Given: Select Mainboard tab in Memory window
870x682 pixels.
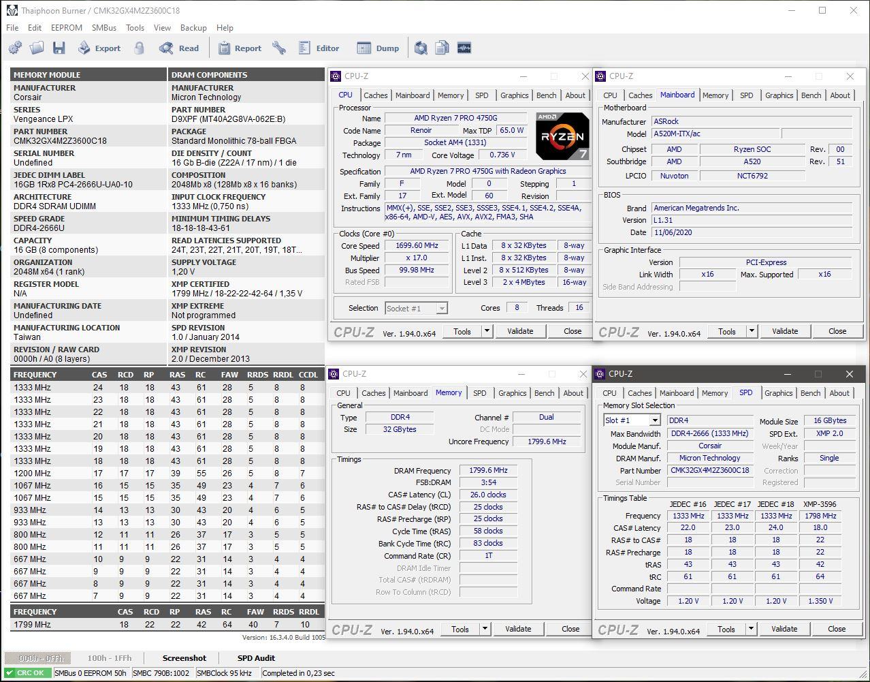Looking at the screenshot, I should pyautogui.click(x=410, y=393).
